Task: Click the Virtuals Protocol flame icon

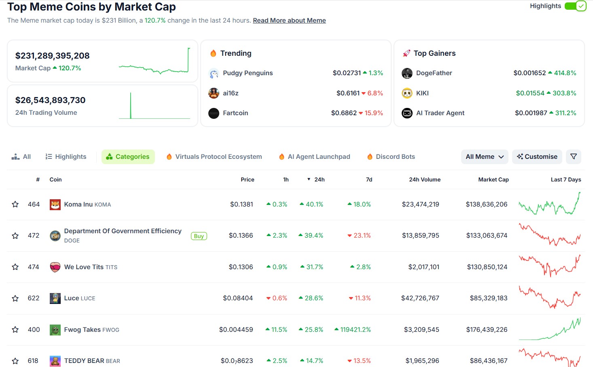Action: (169, 157)
